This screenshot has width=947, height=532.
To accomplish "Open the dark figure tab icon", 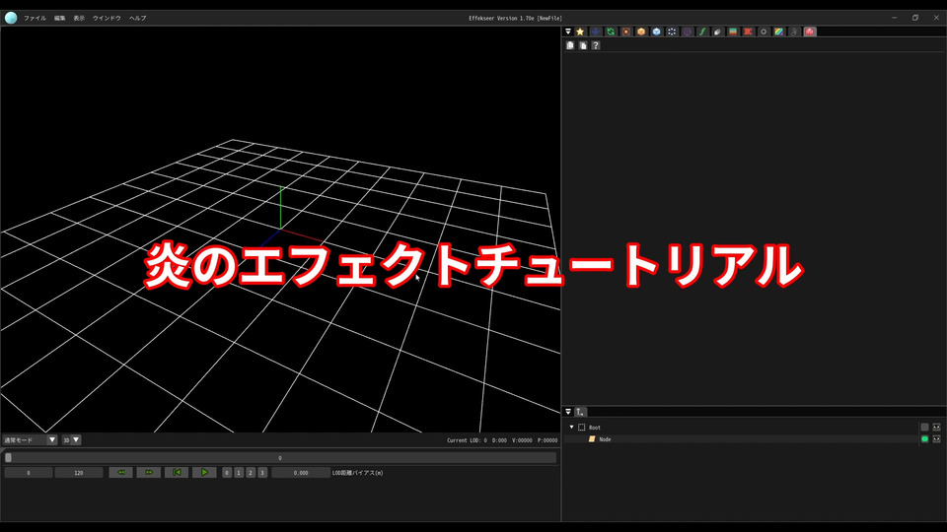I will [x=794, y=32].
